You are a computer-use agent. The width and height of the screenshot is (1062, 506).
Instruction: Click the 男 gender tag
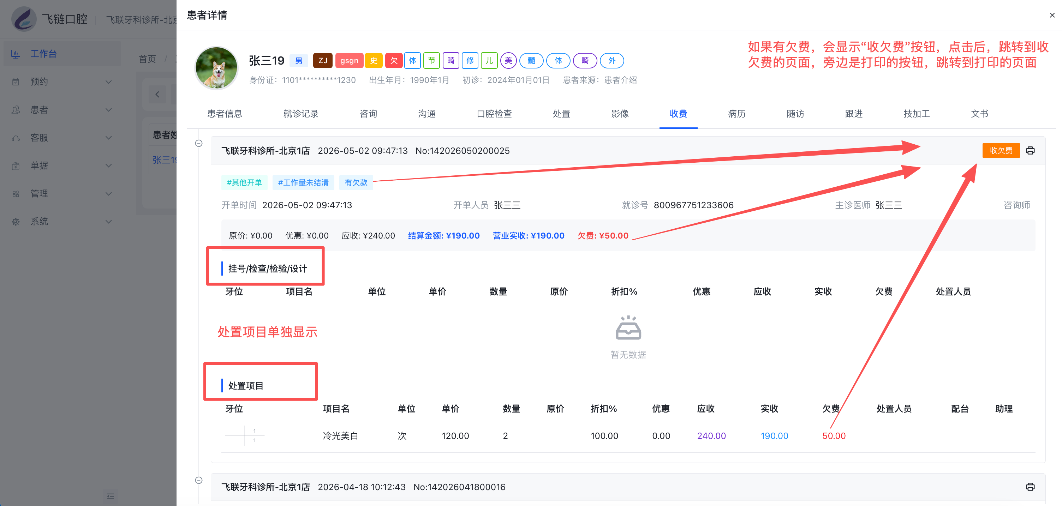pyautogui.click(x=298, y=61)
